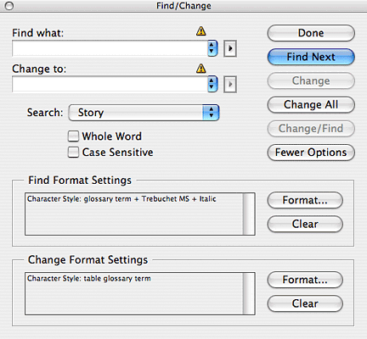Open the Find what history dropdown
Screen dimensions: 367x339
click(212, 48)
